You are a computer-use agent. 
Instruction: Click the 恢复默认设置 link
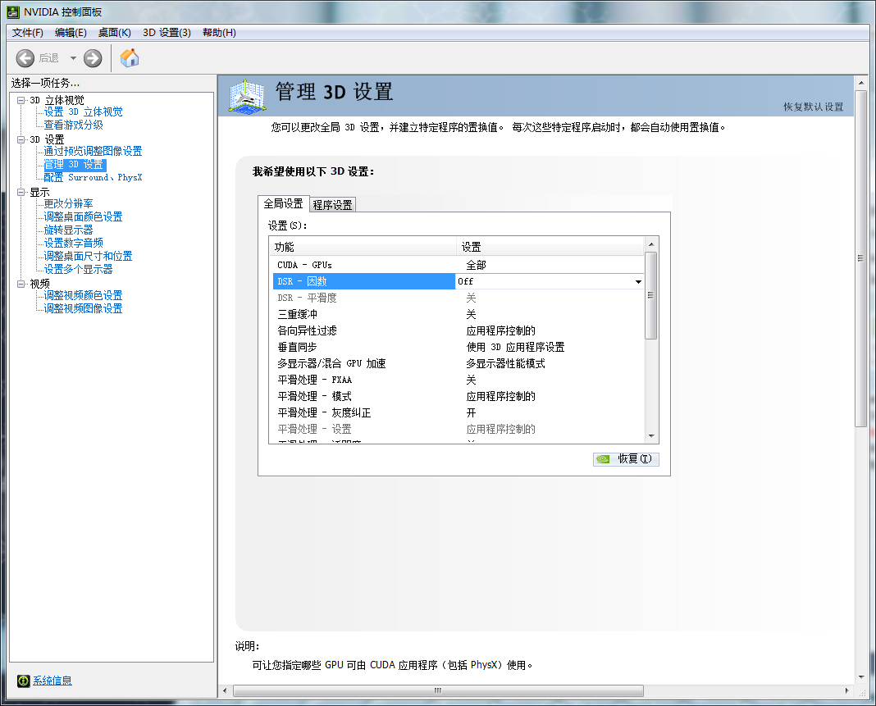click(x=813, y=107)
